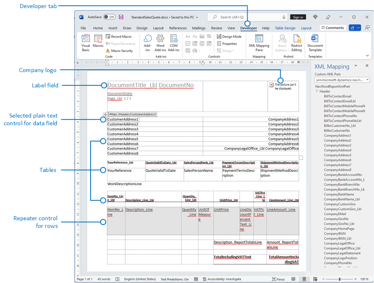Click the Document Template icon
374x283 pixels.
point(315,41)
